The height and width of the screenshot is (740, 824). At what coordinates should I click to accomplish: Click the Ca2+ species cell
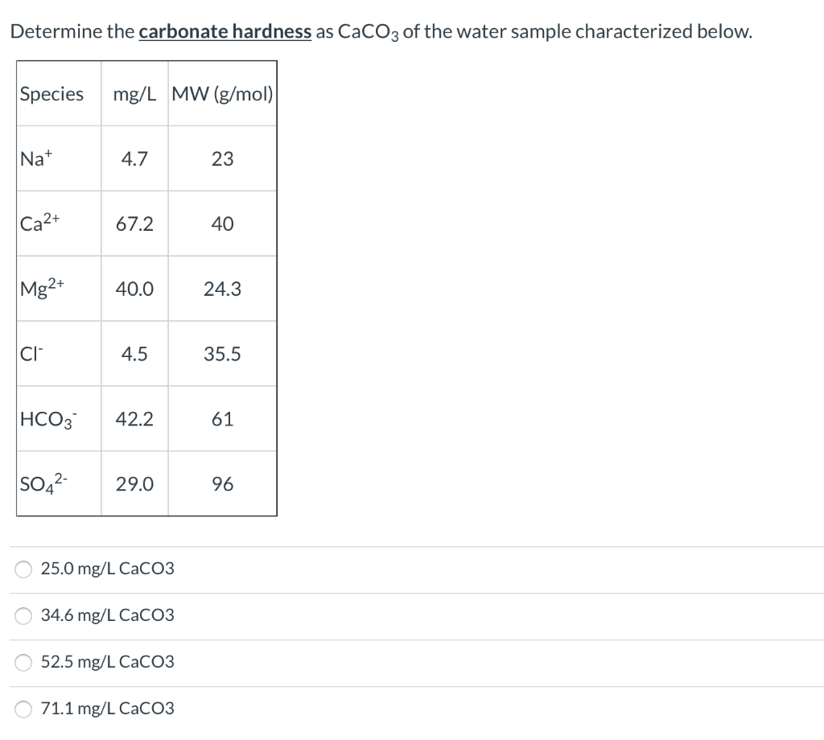point(38,224)
